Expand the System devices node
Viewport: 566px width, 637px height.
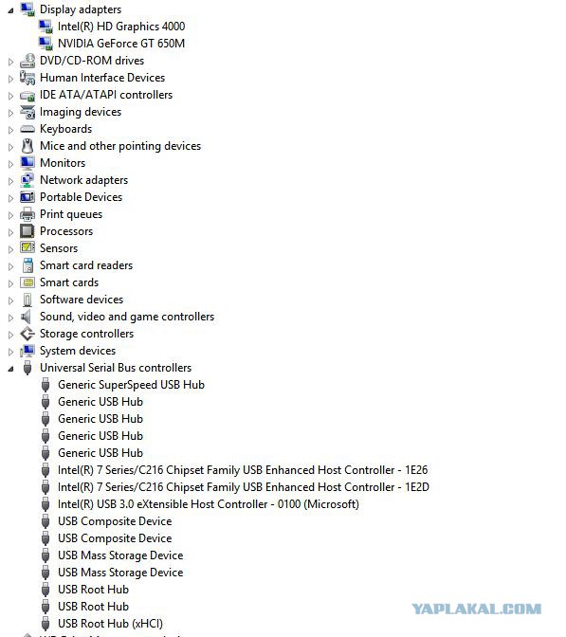click(11, 352)
